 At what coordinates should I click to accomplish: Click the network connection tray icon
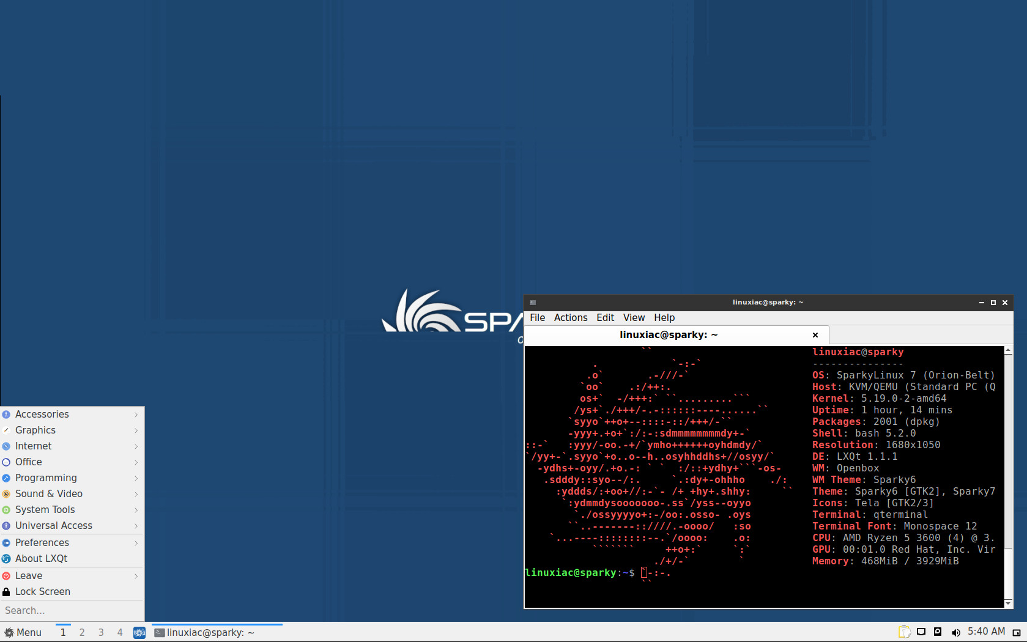click(x=921, y=632)
